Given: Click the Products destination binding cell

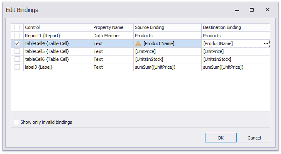Looking at the screenshot, I should coord(236,36).
